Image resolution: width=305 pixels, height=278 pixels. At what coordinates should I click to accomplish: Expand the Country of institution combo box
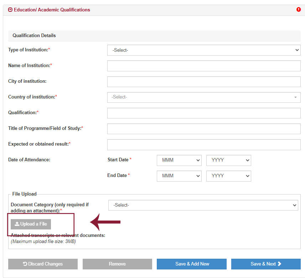click(204, 97)
